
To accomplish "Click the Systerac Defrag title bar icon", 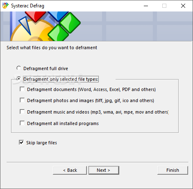I will 5,6.
